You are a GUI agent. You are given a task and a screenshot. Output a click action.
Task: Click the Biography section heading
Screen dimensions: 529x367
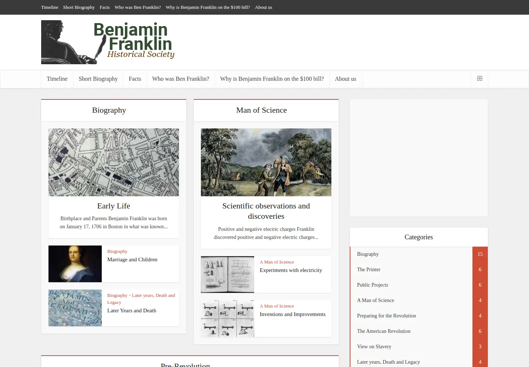109,110
